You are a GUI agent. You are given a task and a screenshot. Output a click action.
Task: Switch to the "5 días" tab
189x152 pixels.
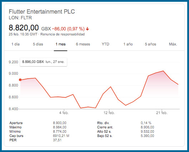(38, 44)
